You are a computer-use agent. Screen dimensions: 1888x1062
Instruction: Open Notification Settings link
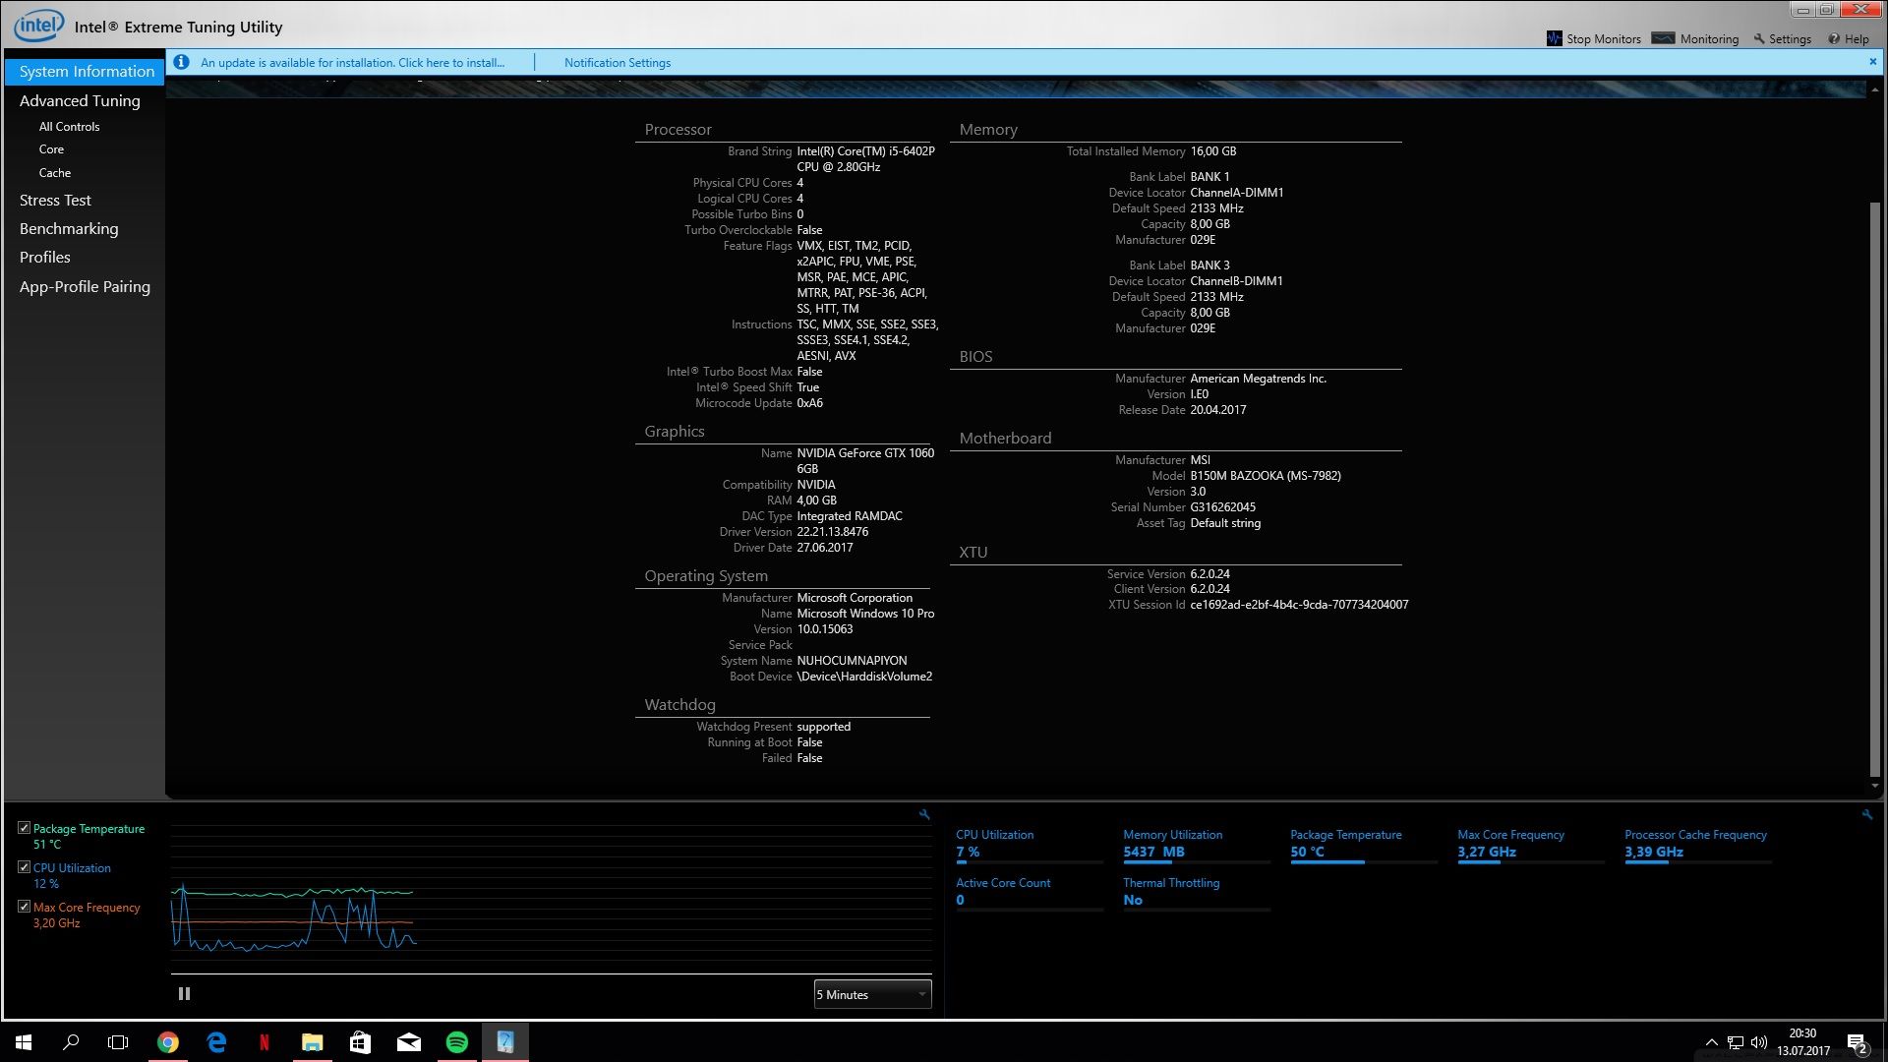617,62
